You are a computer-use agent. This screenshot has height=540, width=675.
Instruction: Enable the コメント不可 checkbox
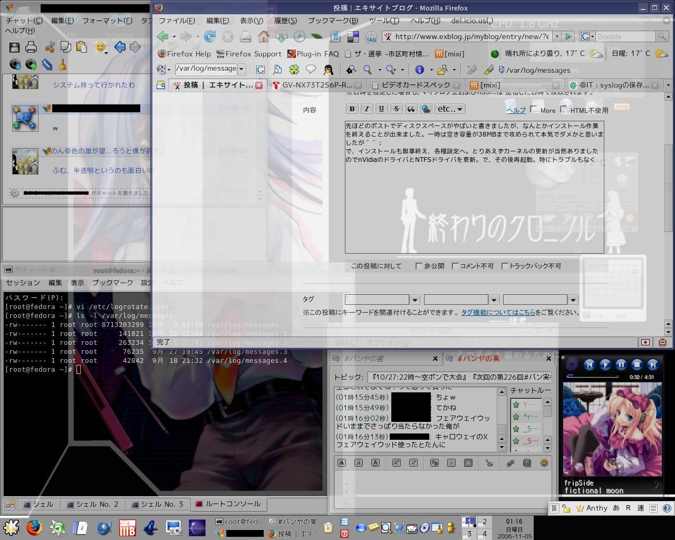point(455,266)
